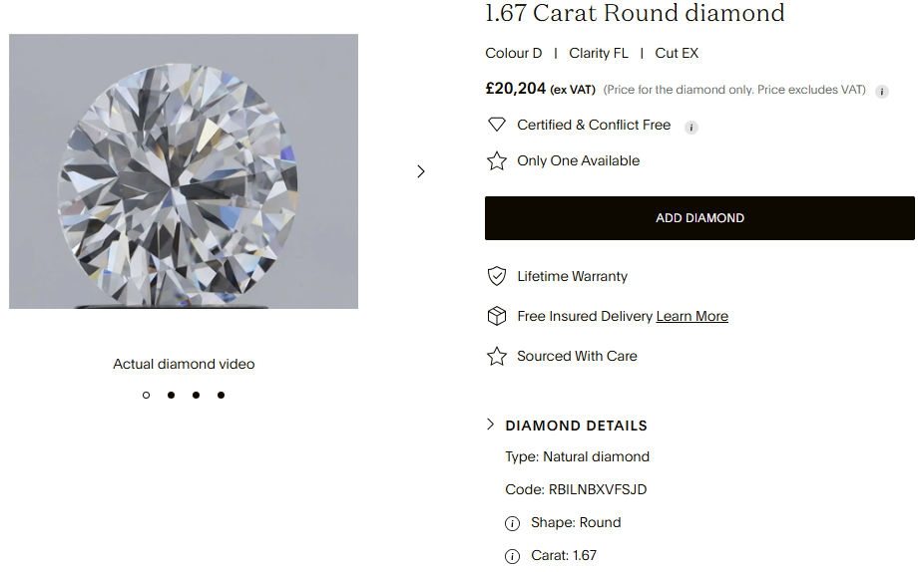920x572 pixels.
Task: Click the actual diamond video image
Action: pos(184,171)
